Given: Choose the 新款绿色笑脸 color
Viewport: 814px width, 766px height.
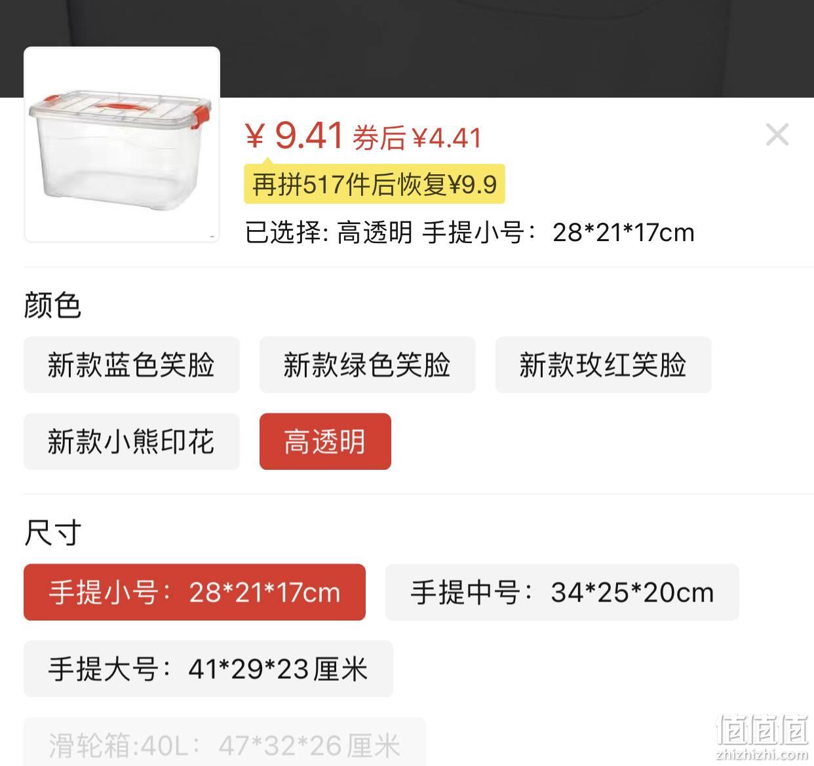Looking at the screenshot, I should 367,365.
